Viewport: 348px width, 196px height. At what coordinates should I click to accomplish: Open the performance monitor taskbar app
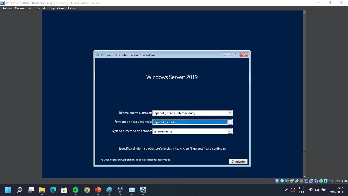click(x=131, y=190)
